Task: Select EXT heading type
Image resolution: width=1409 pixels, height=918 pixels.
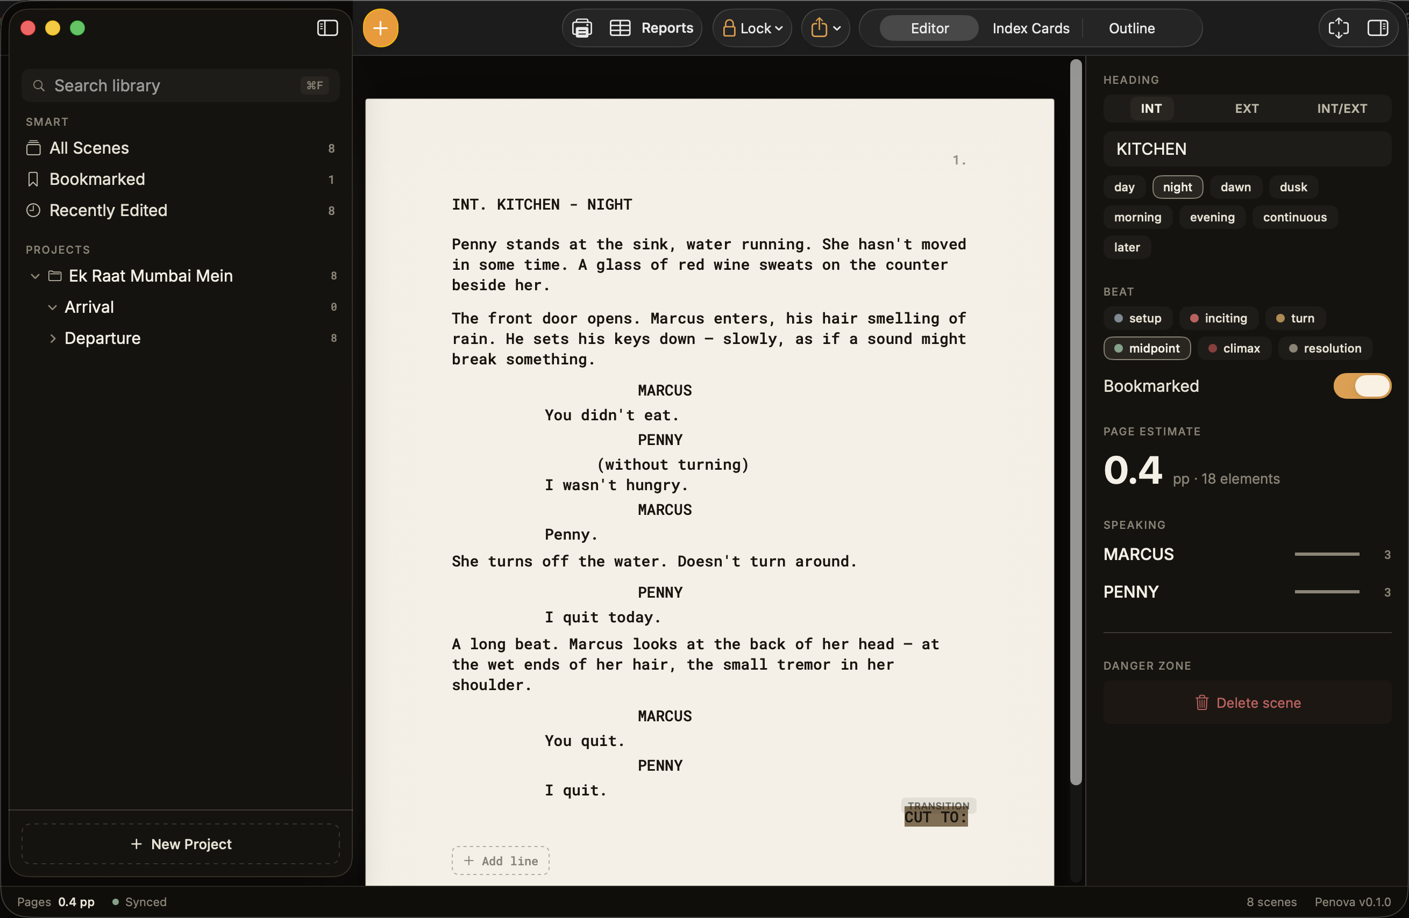Action: coord(1246,108)
